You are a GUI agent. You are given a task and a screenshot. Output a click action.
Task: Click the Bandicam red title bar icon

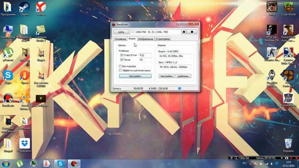point(114,25)
